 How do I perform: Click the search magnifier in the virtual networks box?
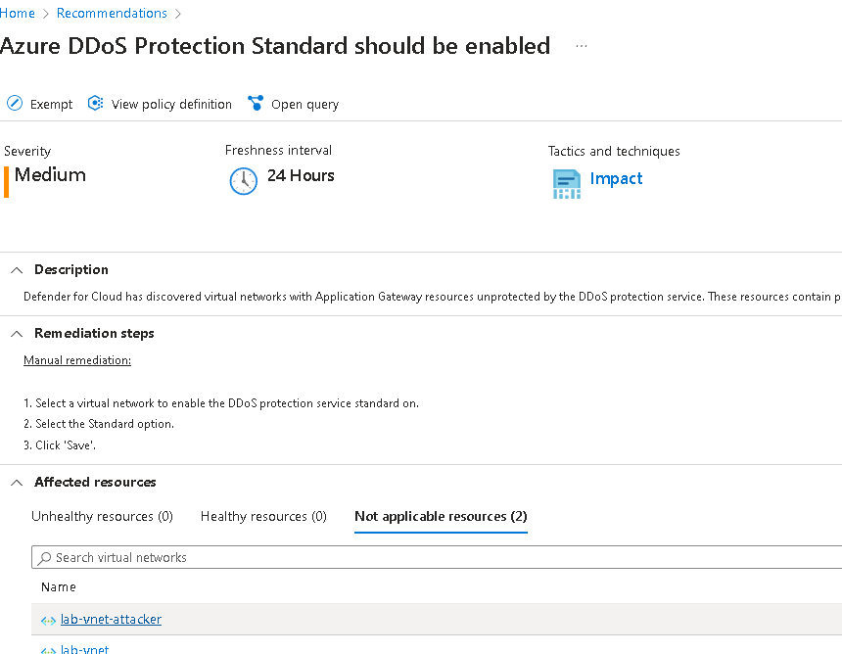point(46,557)
